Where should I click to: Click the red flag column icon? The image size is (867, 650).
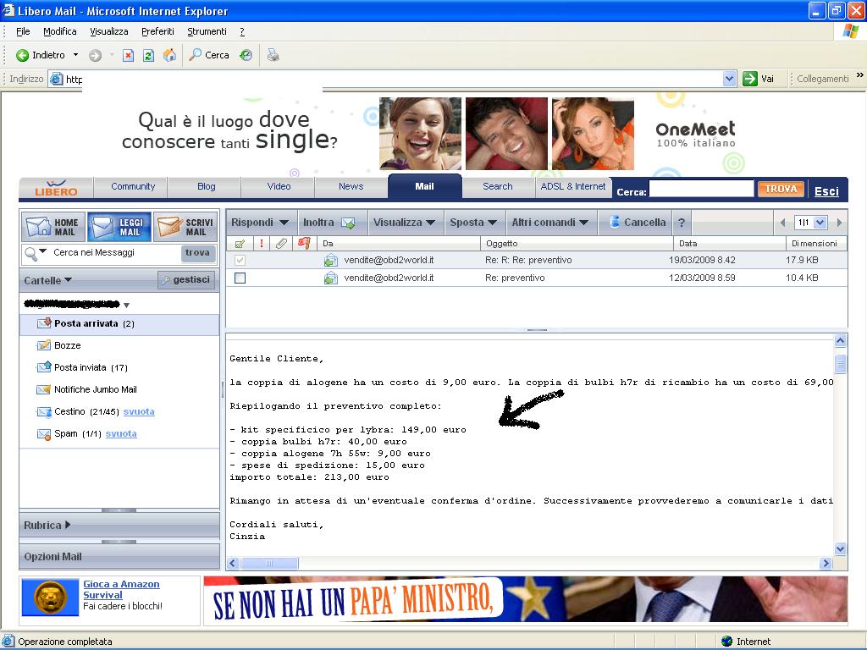304,243
